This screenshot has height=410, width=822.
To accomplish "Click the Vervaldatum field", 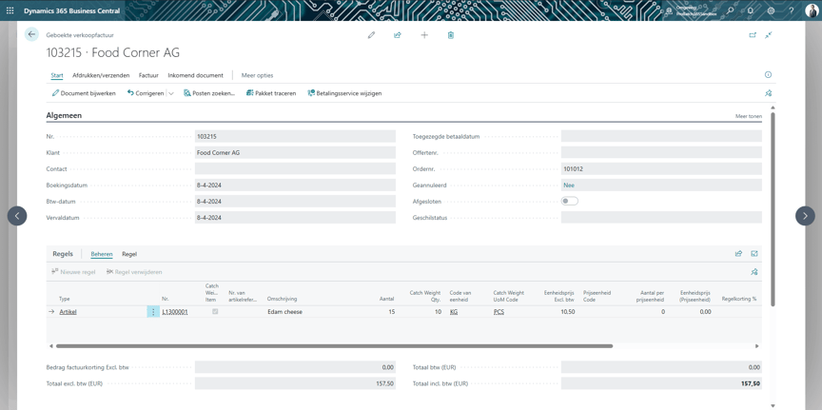I will [295, 218].
